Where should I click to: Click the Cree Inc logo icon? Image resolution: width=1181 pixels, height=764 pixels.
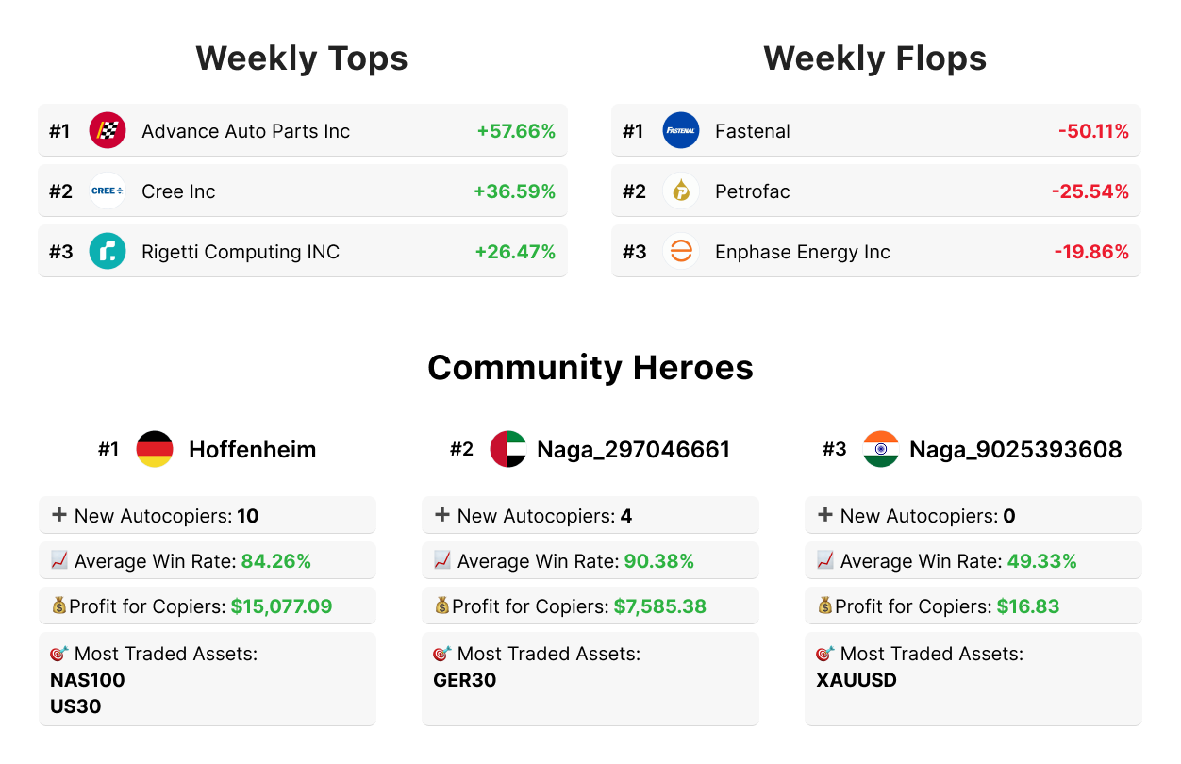click(108, 191)
